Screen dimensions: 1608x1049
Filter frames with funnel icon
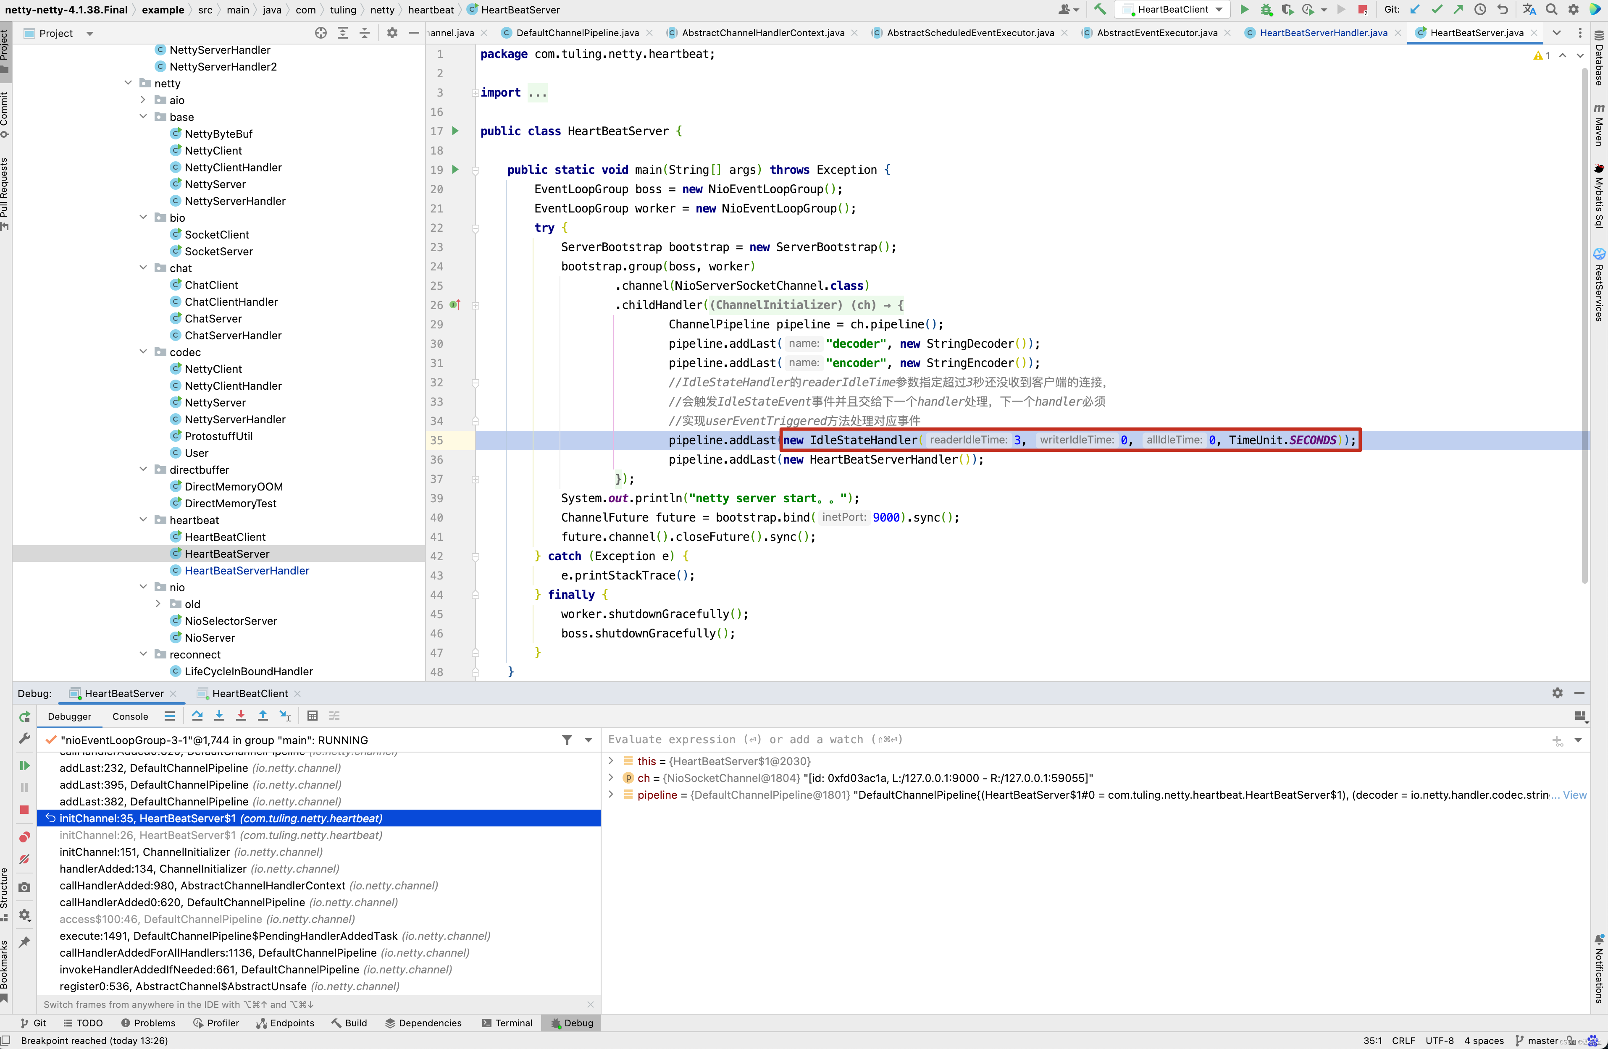[x=567, y=740]
